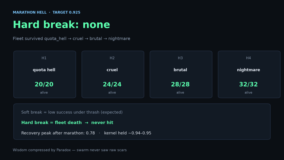Click the 'kernel held ~0.94–0.95' text
The width and height of the screenshot is (284, 160).
[128, 133]
